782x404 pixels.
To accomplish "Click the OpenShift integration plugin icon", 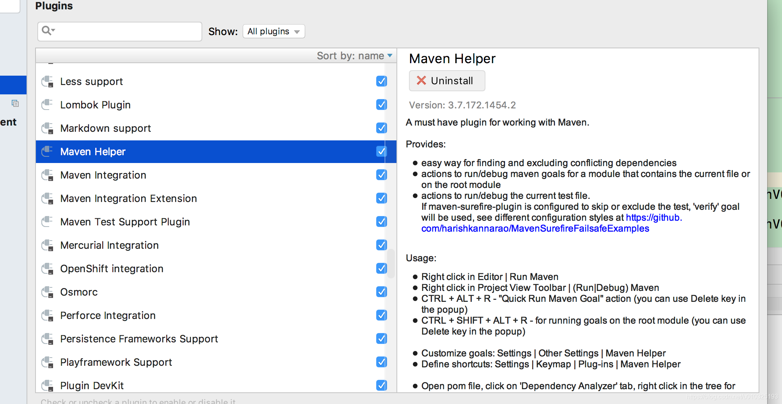I will [48, 269].
